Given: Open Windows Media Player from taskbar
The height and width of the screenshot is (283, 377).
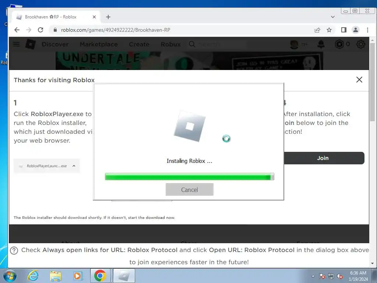Looking at the screenshot, I should click(x=78, y=276).
